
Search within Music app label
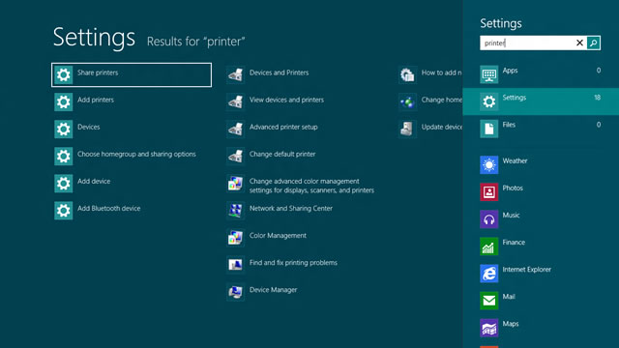pos(511,216)
